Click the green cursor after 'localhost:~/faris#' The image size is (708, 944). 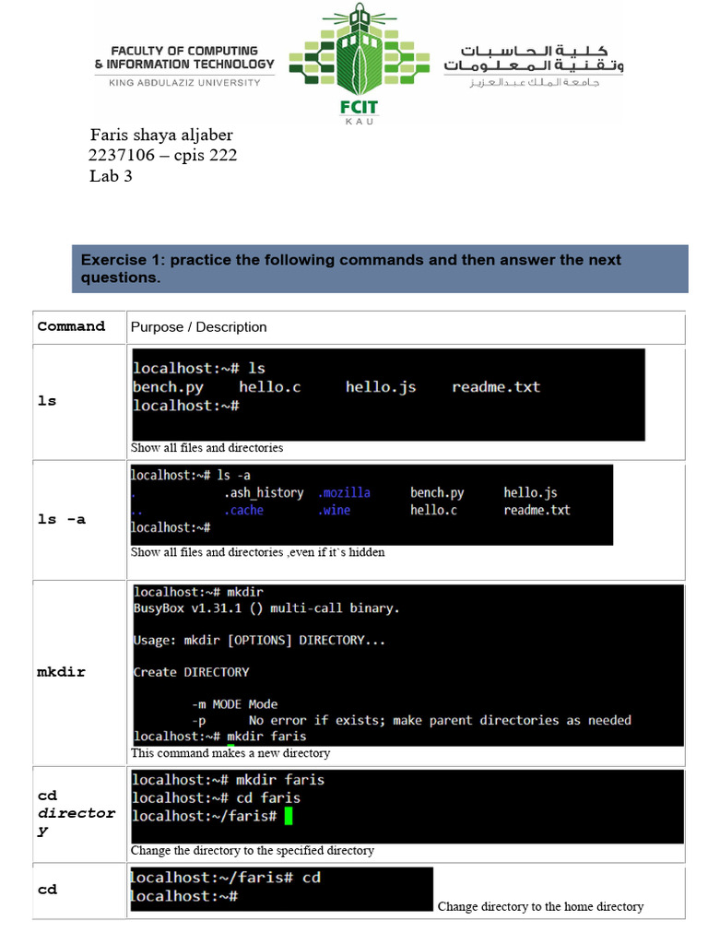pos(289,817)
